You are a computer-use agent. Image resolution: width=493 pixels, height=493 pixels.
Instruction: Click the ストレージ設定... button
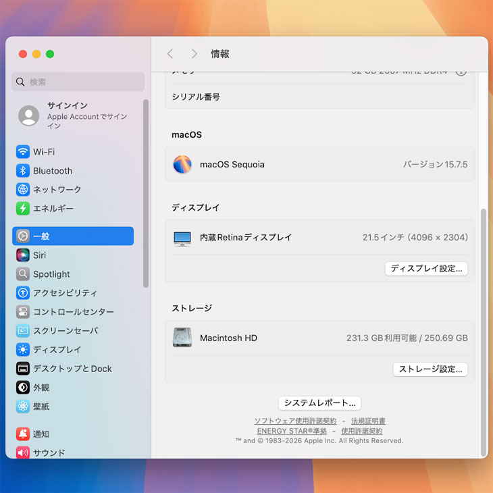[x=430, y=369]
